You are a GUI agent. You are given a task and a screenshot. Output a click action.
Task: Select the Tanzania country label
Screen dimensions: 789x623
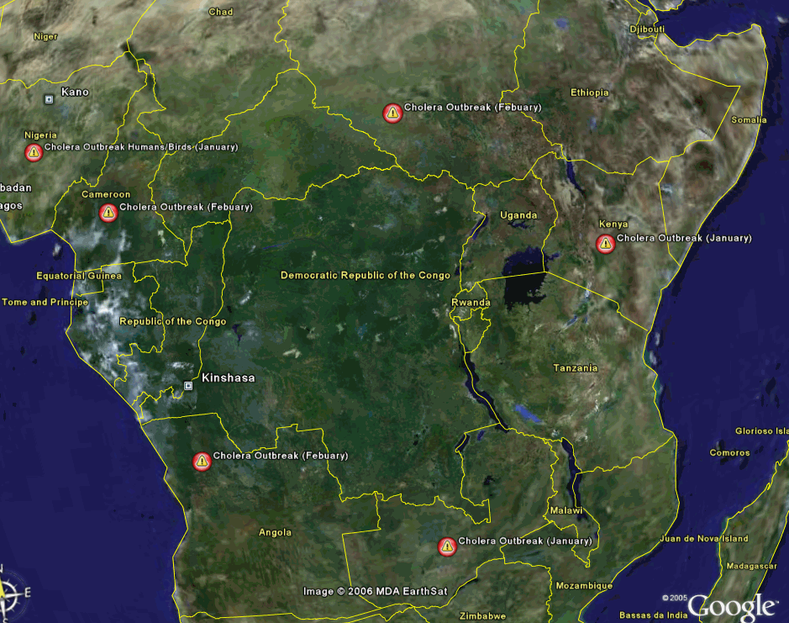click(576, 368)
